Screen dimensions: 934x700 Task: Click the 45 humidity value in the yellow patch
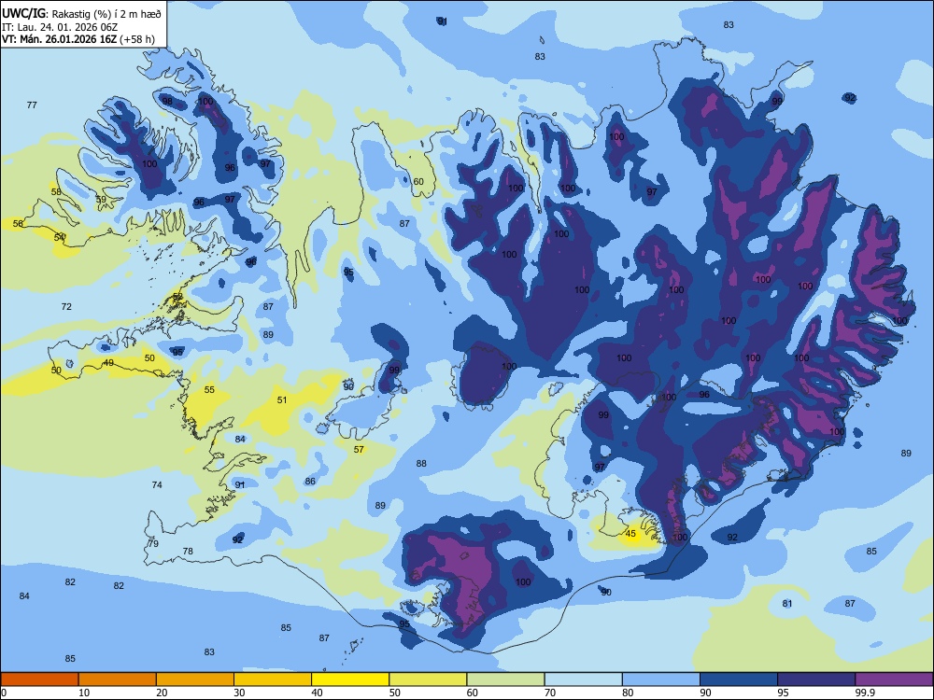pos(630,534)
